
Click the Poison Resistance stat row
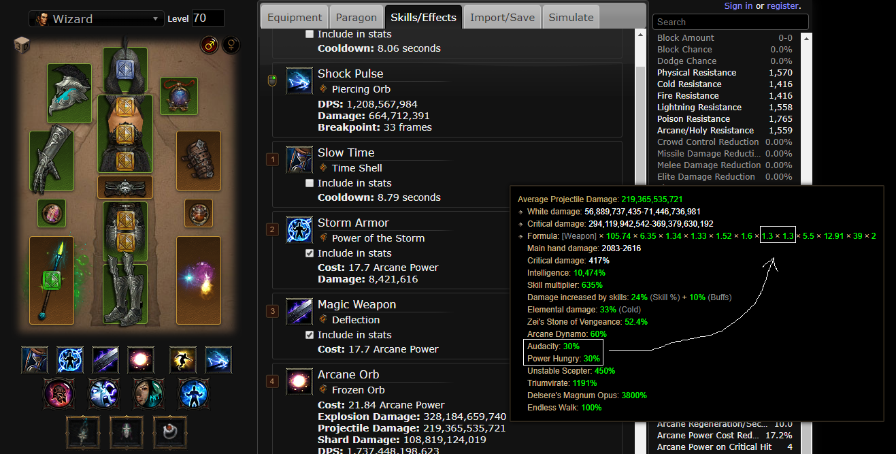(725, 118)
